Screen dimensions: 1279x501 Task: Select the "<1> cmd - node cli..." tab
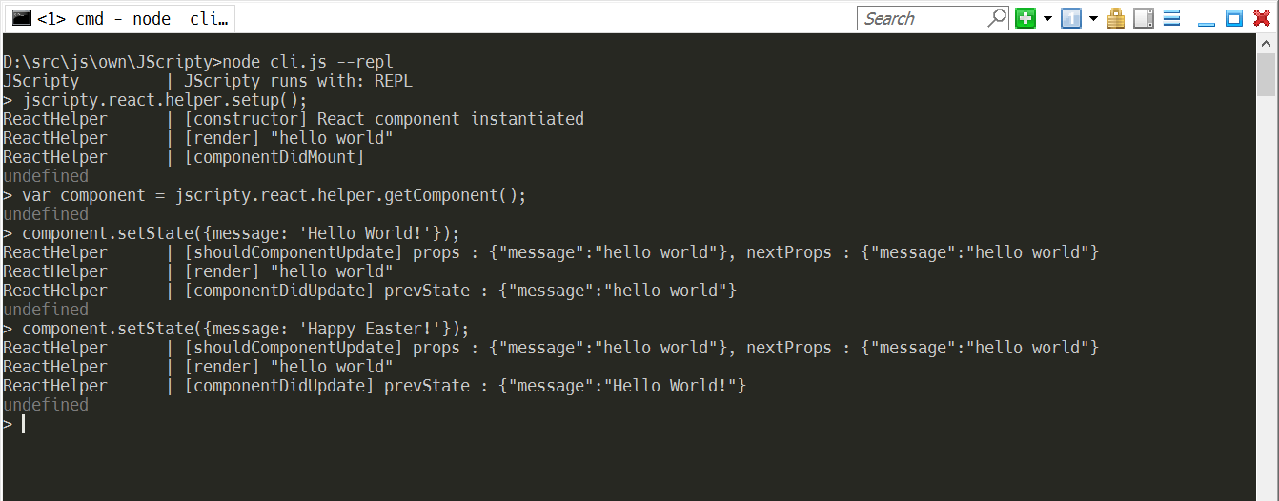click(119, 19)
